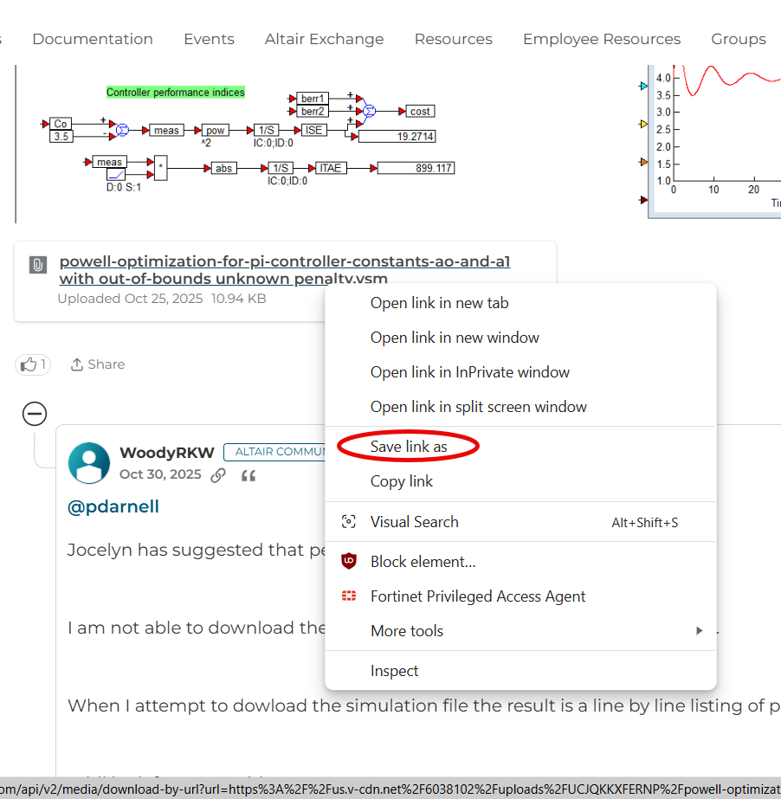Screen dimensions: 781x799
Task: Click 'Controller performance indices' green label
Action: tap(176, 93)
